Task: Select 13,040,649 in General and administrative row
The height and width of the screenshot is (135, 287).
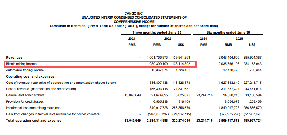Action: 133,95
